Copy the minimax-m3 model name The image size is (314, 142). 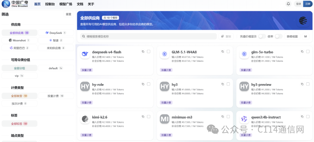pyautogui.click(x=223, y=117)
